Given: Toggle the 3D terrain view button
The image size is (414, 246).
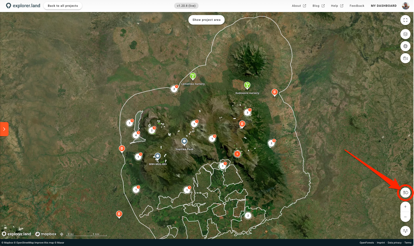Looking at the screenshot, I should (405, 193).
